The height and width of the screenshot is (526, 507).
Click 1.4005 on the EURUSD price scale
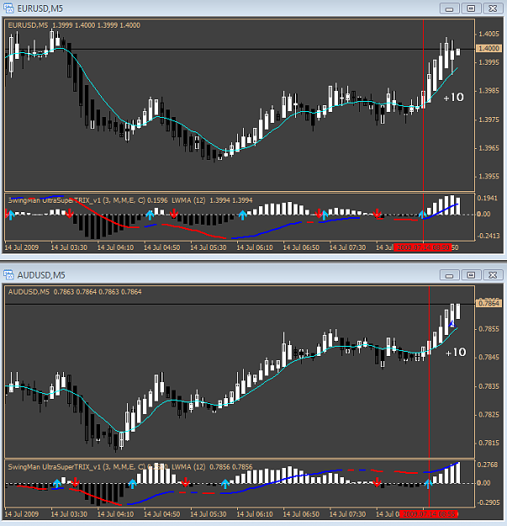[489, 34]
